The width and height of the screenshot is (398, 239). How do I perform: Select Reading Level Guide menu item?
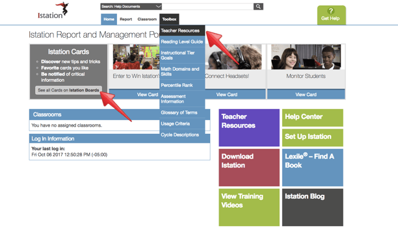(182, 42)
